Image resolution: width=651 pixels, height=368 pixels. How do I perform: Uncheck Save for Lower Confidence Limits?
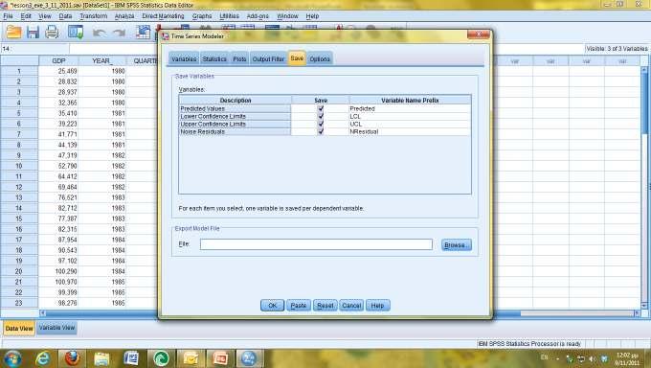coord(320,116)
